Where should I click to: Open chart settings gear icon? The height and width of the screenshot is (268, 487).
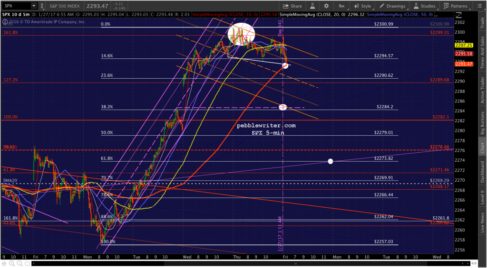click(x=326, y=6)
